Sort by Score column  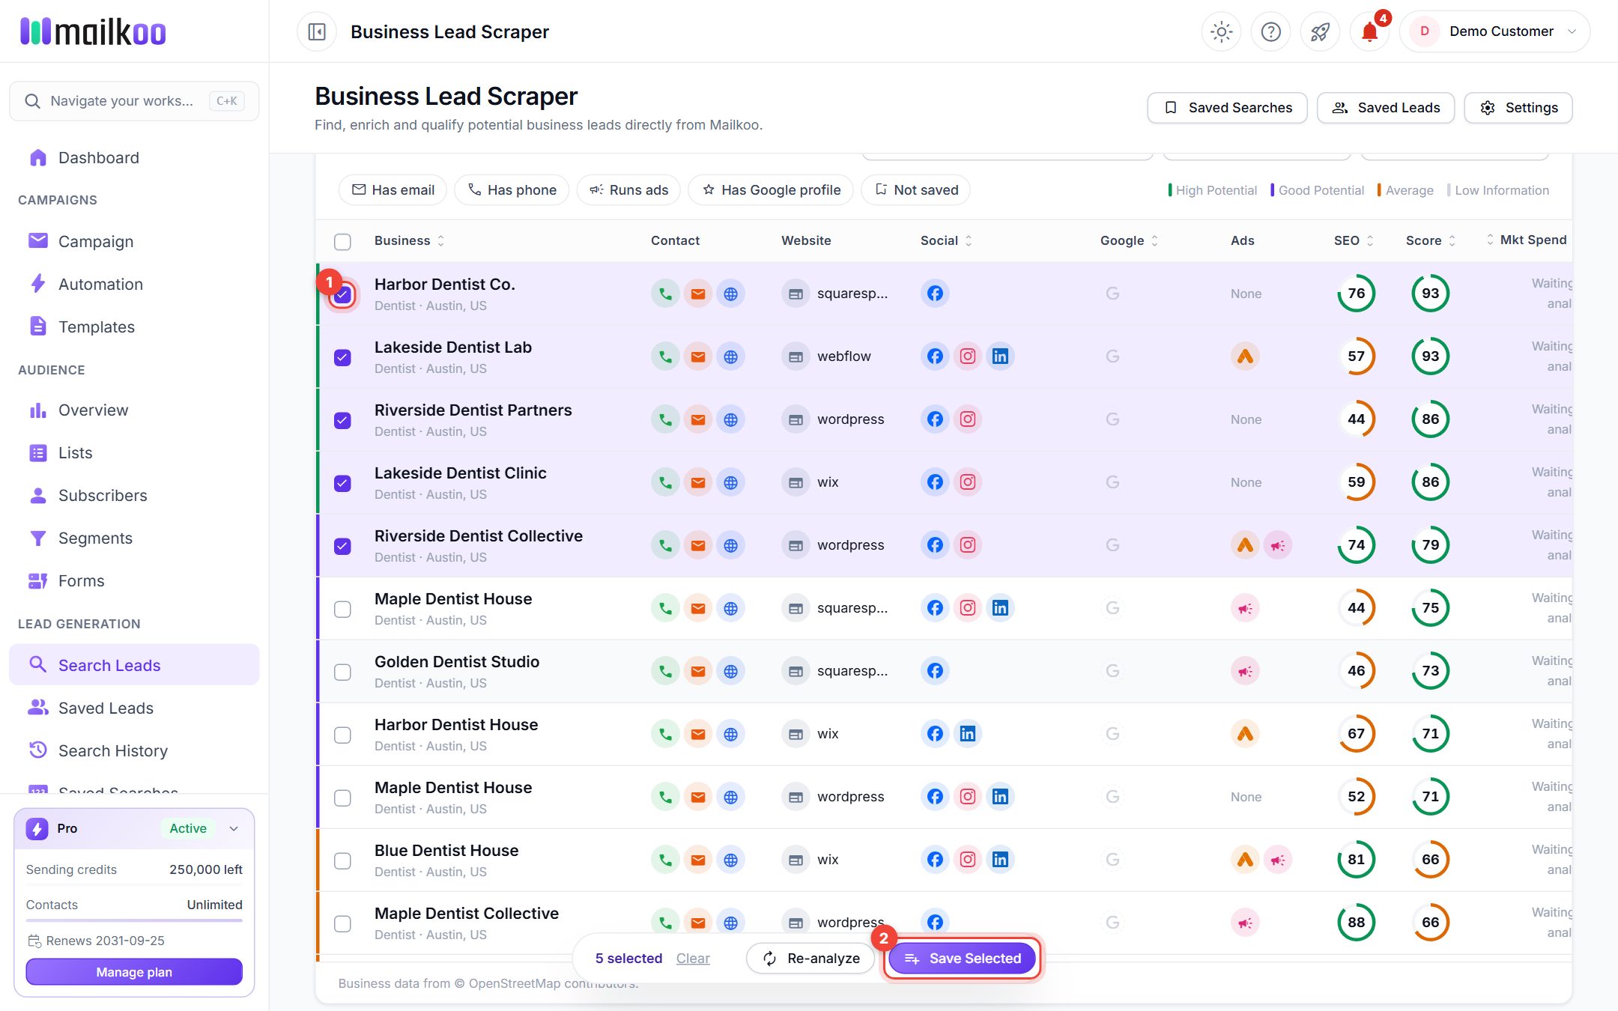(1430, 240)
